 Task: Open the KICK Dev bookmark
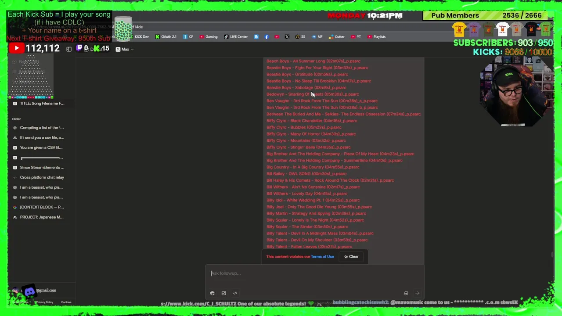139,37
